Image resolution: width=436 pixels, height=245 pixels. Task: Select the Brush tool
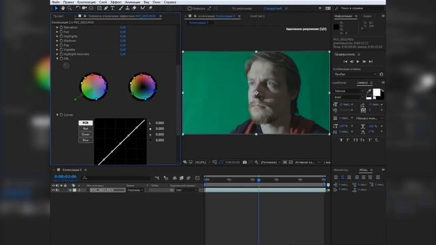click(x=121, y=8)
